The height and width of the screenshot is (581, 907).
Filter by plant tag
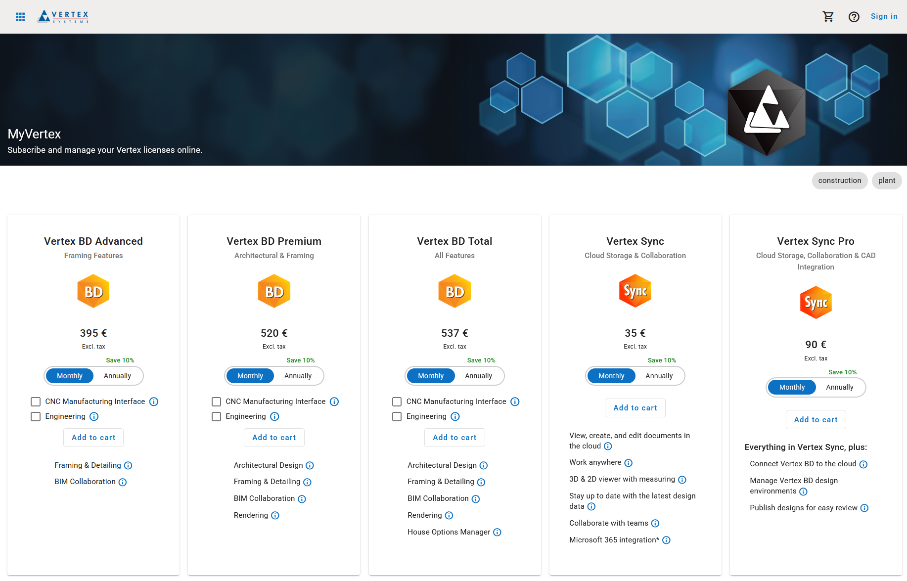887,180
